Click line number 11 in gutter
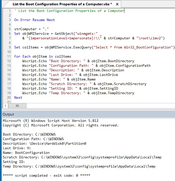Image resolution: width=175 pixels, height=181 pixels. tap(9, 56)
